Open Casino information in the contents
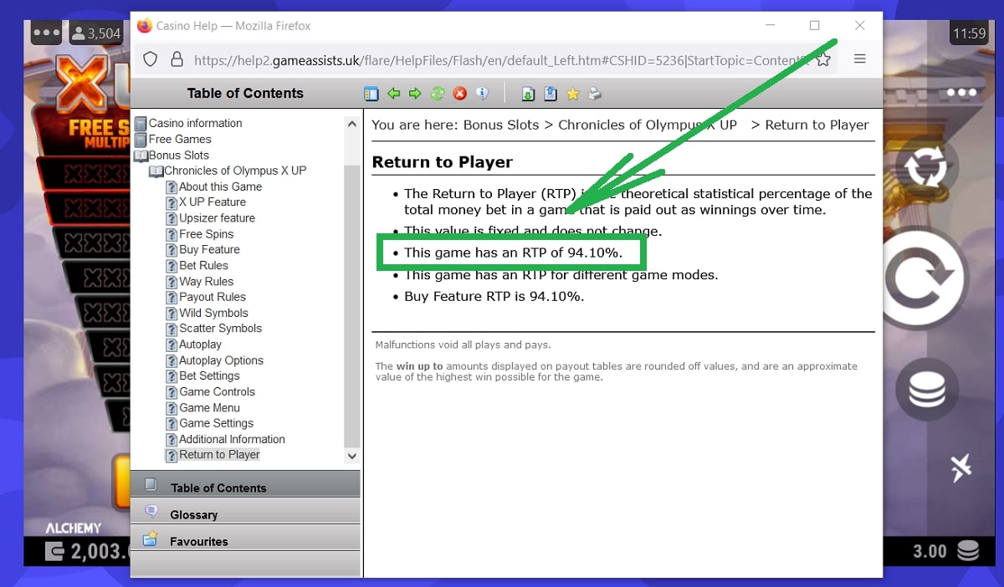1004x587 pixels. point(196,123)
